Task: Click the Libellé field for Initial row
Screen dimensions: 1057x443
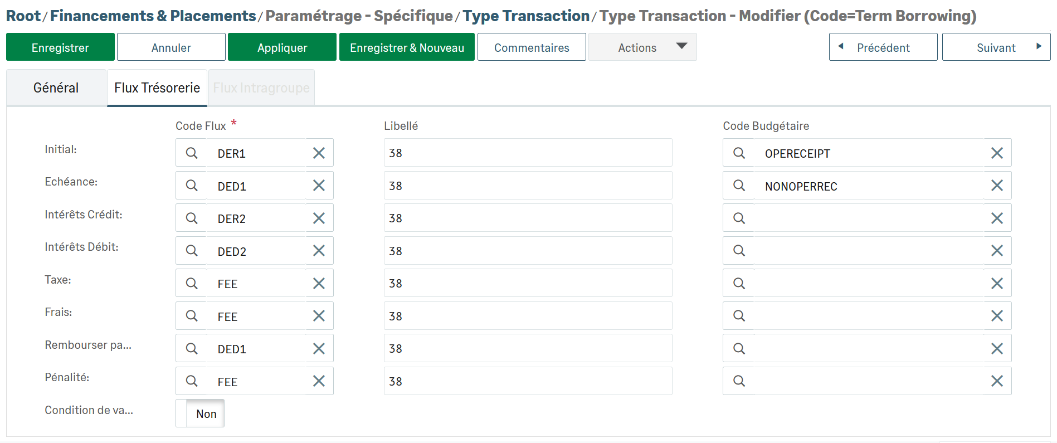Action: pyautogui.click(x=527, y=153)
